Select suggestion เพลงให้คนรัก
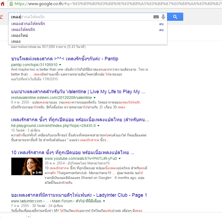Screen dimensions: 222x218 click(23, 30)
